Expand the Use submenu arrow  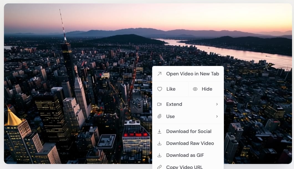click(217, 116)
